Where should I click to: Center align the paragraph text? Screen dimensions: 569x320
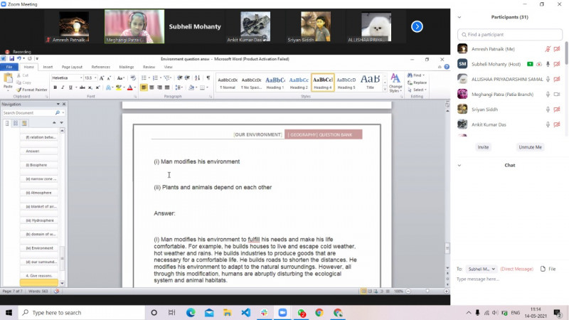(151, 87)
